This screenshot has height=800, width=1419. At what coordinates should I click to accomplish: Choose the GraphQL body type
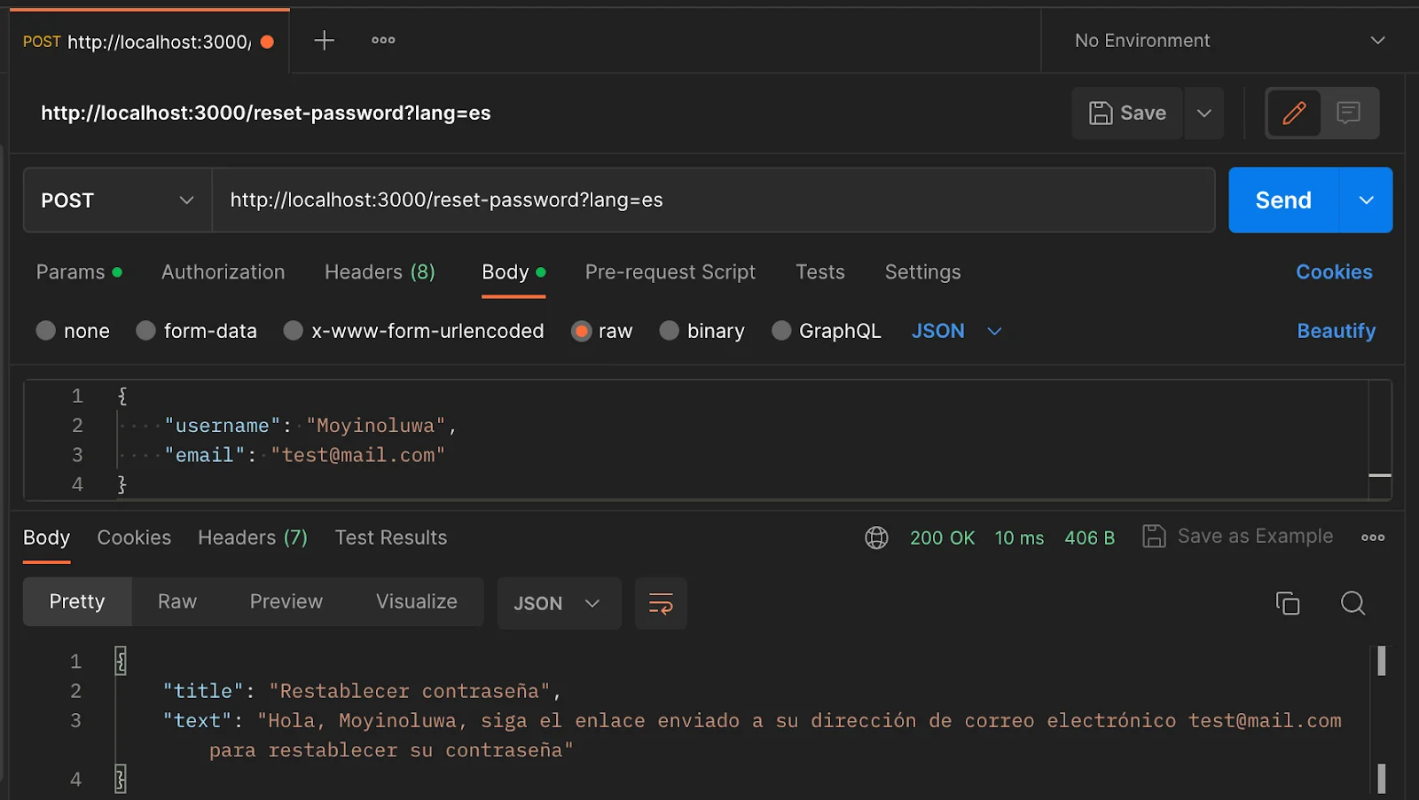[781, 331]
